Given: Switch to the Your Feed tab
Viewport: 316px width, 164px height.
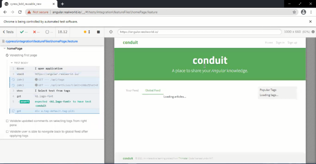Looking at the screenshot, I should coord(132,90).
